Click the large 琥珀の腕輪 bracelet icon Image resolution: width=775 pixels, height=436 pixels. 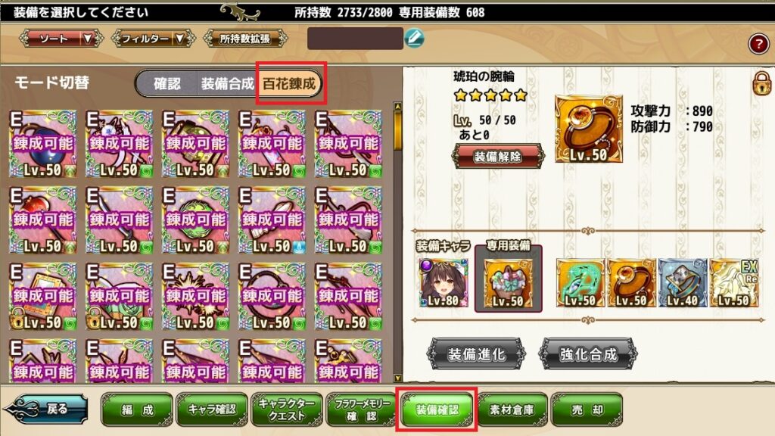click(588, 129)
